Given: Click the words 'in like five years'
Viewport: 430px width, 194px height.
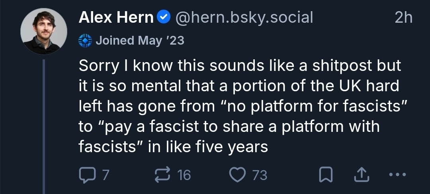Looking at the screenshot, I should click(x=208, y=148).
